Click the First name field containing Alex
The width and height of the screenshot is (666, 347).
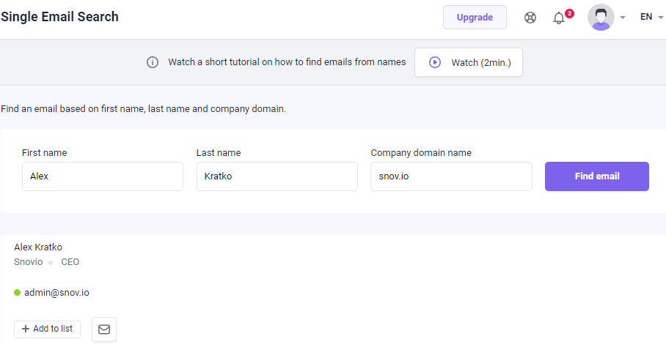(103, 176)
